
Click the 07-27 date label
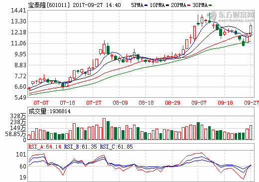(x=94, y=103)
